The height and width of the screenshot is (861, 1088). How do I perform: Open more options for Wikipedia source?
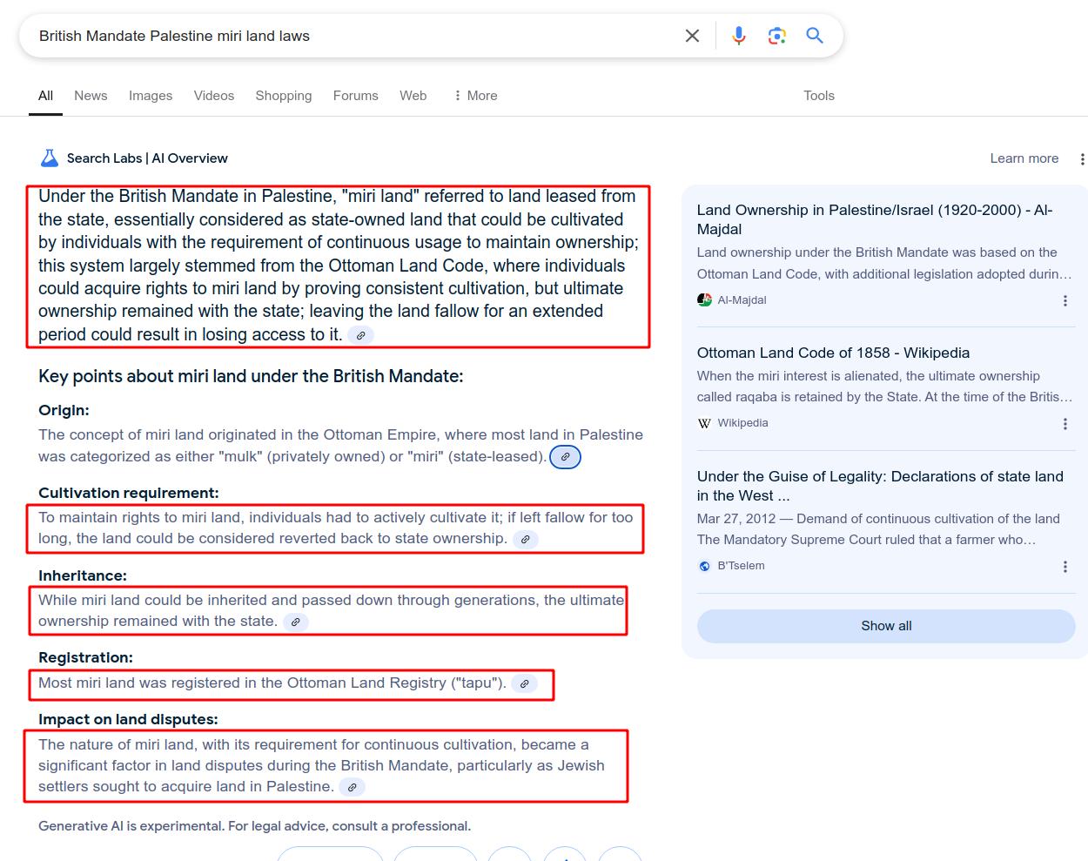(x=1064, y=424)
